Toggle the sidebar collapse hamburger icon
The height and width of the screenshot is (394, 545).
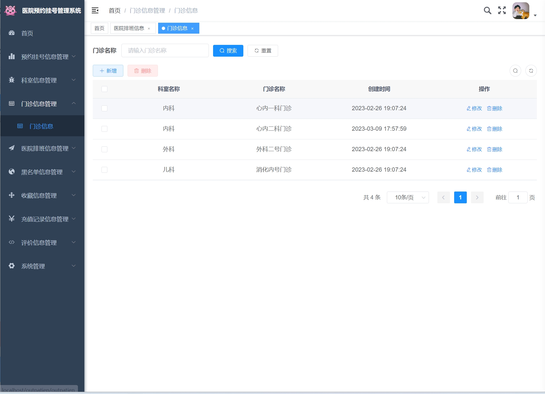95,11
